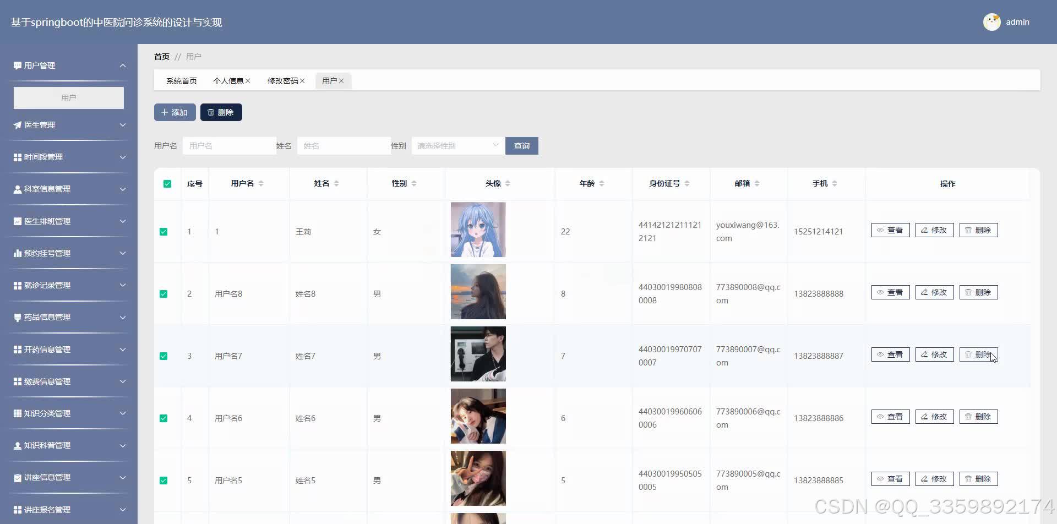This screenshot has height=524, width=1057.
Task: Expand the 医生管理 menu chevron
Action: coord(123,125)
